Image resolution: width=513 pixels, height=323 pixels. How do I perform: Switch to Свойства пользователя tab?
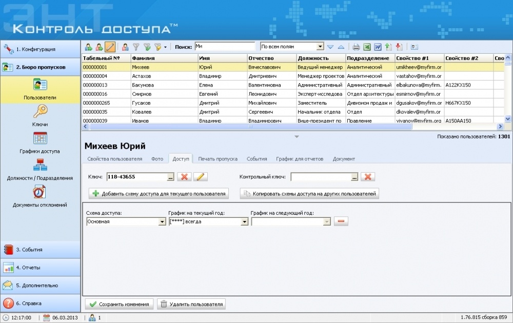(x=114, y=159)
